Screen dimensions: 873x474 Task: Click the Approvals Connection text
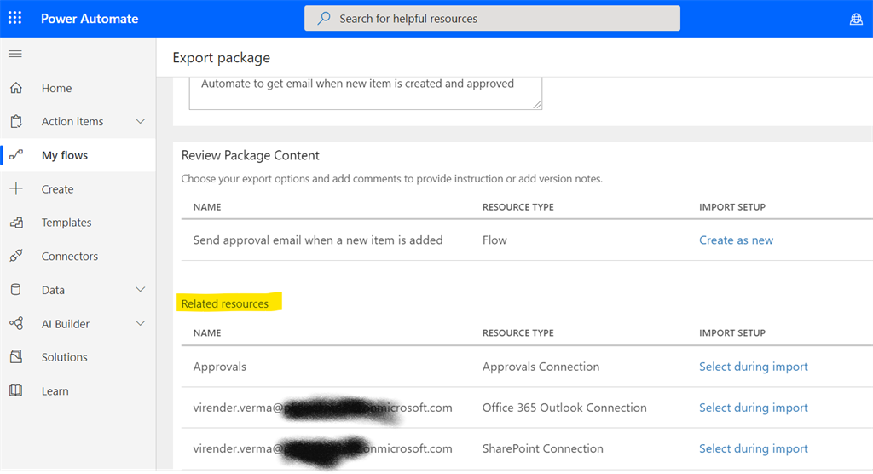point(541,367)
